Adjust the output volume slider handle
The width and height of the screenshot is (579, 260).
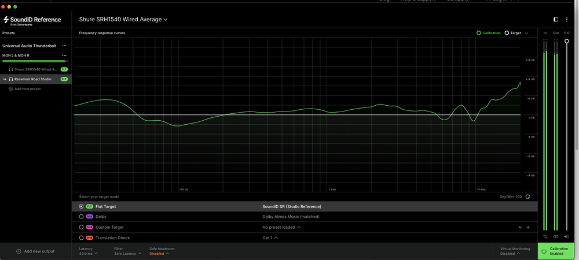(x=567, y=41)
